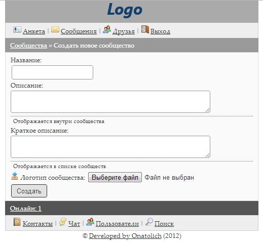
Task: Click the Контакты address book icon
Action: (x=17, y=222)
